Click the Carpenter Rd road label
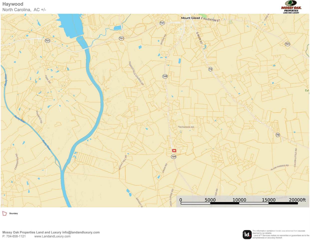This screenshot has height=240, width=310. point(16,162)
